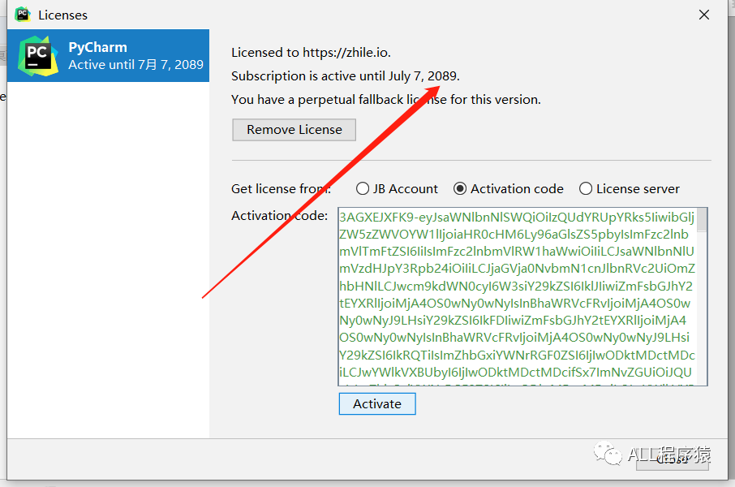Click the 'Get license from:' label

coord(282,188)
